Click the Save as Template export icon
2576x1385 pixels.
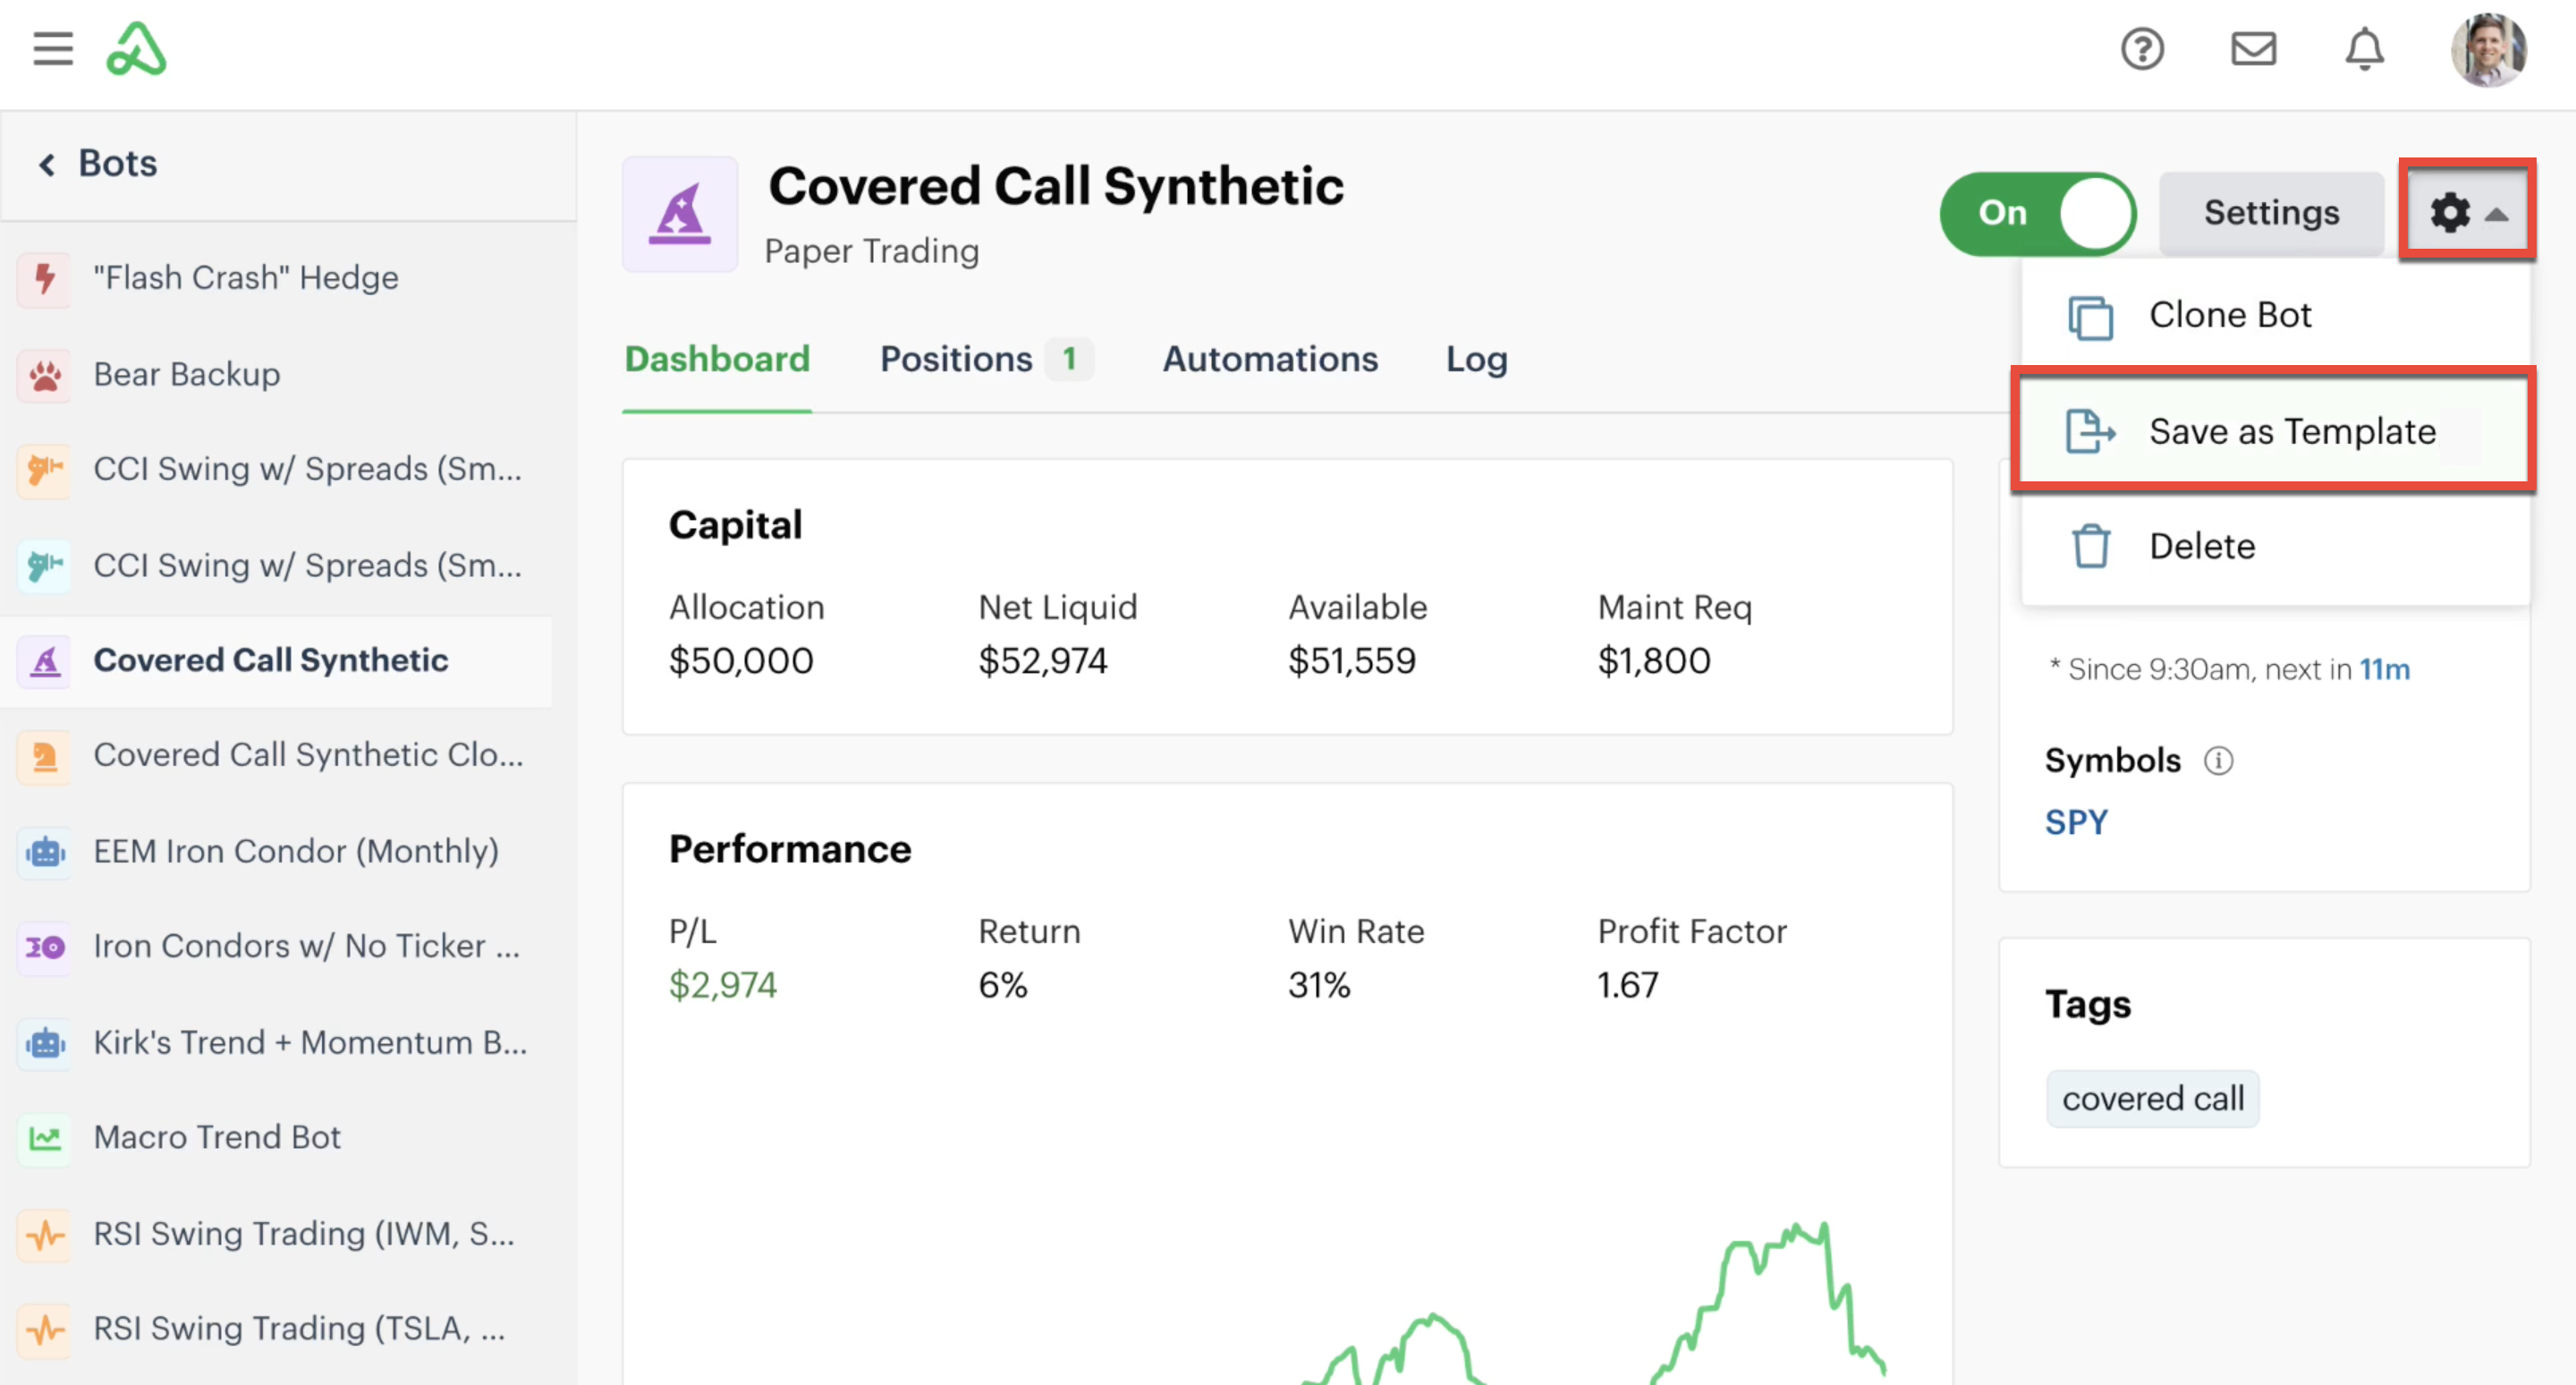click(x=2090, y=432)
